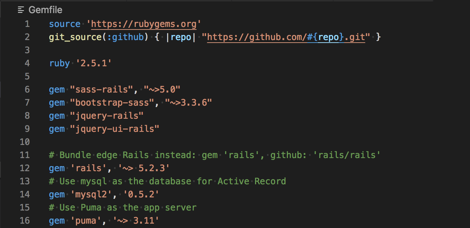This screenshot has height=228, width=470.
Task: Click the "sass-rails" gem name
Action: (x=104, y=90)
